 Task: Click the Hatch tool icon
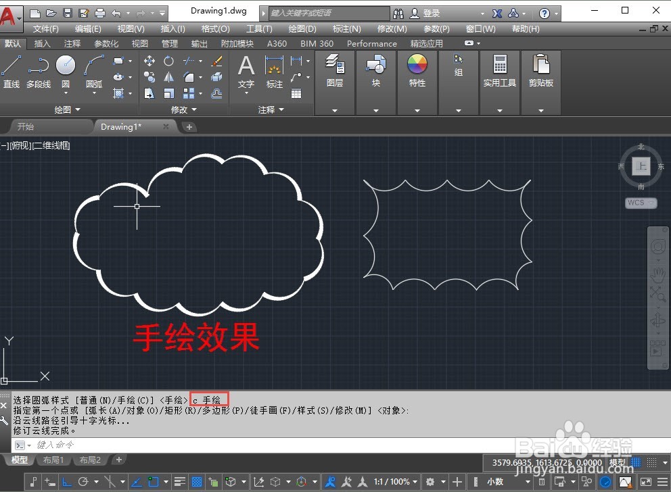pos(118,93)
